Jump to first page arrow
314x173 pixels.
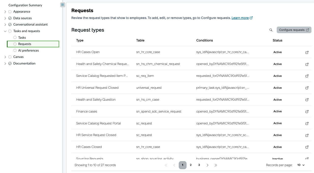coord(166,165)
